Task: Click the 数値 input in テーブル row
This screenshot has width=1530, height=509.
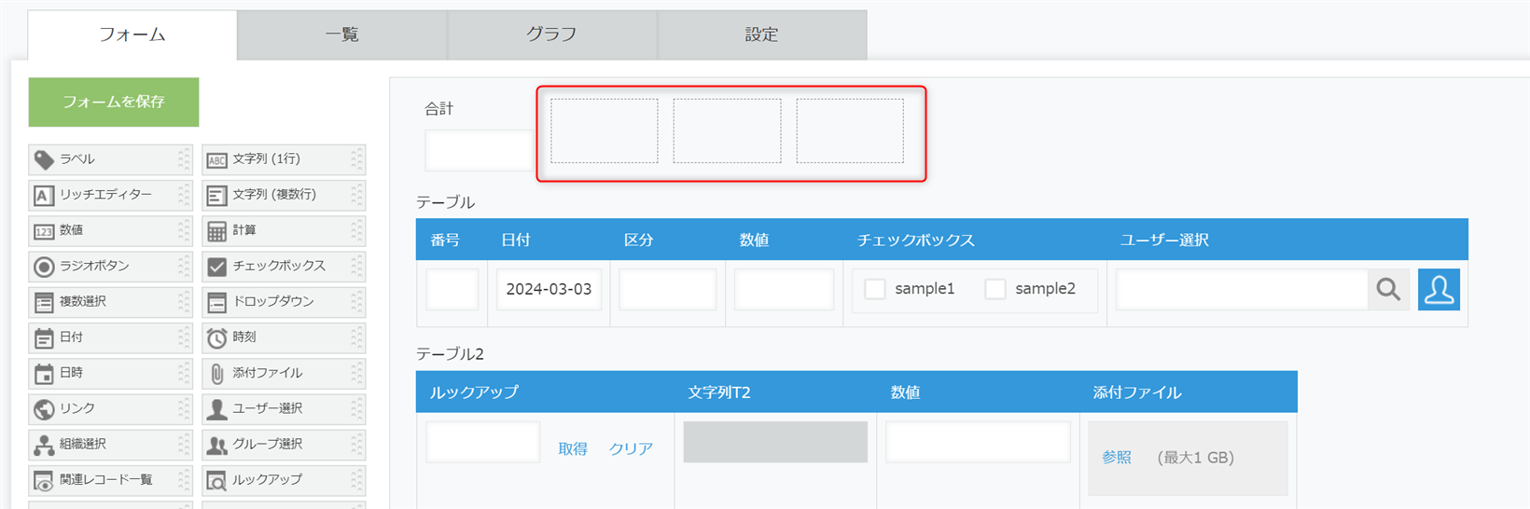Action: tap(784, 289)
